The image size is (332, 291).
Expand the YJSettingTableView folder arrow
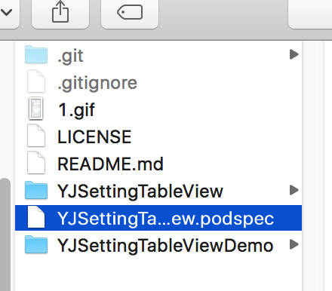[x=294, y=190]
